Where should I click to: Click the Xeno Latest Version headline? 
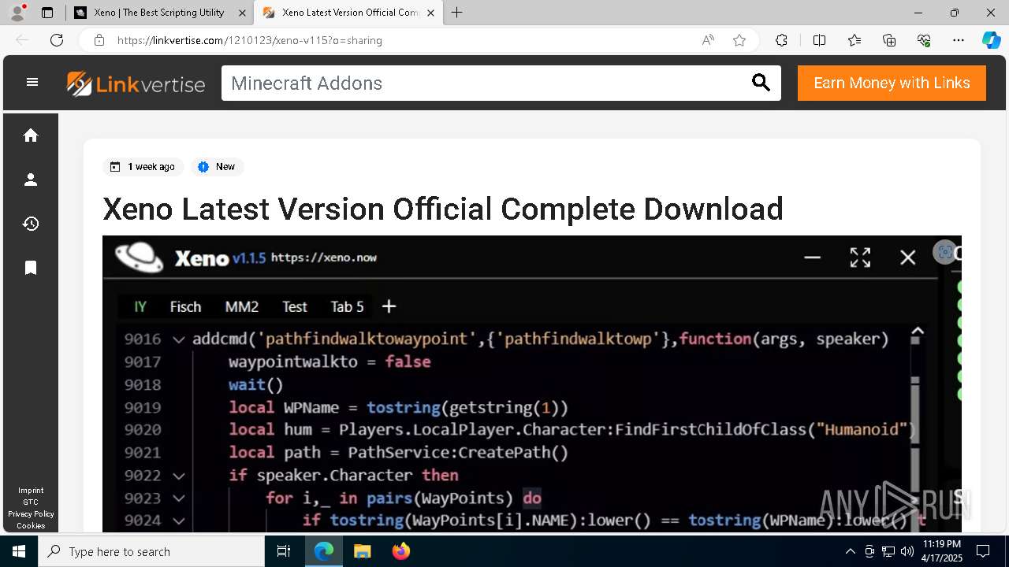[x=443, y=209]
